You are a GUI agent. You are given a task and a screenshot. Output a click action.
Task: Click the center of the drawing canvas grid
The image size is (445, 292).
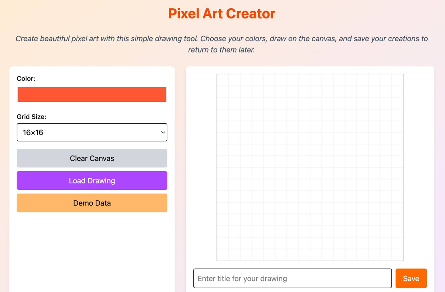310,168
